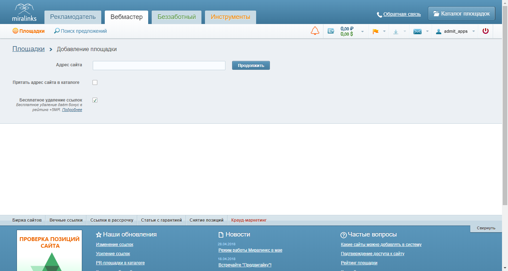Expand the balance dropdown arrow
This screenshot has width=508, height=271.
point(362,31)
